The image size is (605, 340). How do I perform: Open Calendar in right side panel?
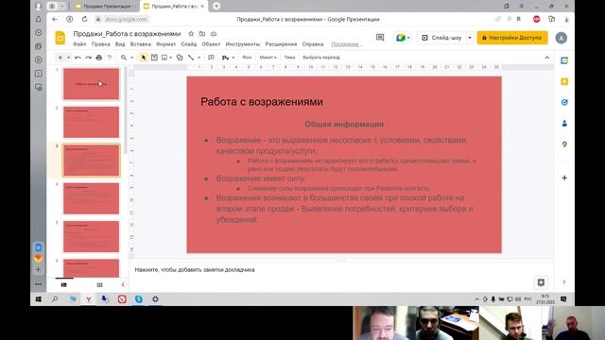coord(564,60)
